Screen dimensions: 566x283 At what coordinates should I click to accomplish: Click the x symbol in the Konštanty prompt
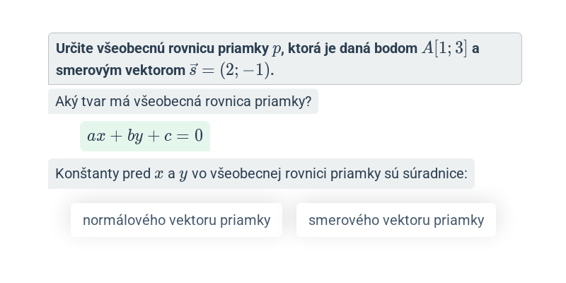tap(158, 174)
